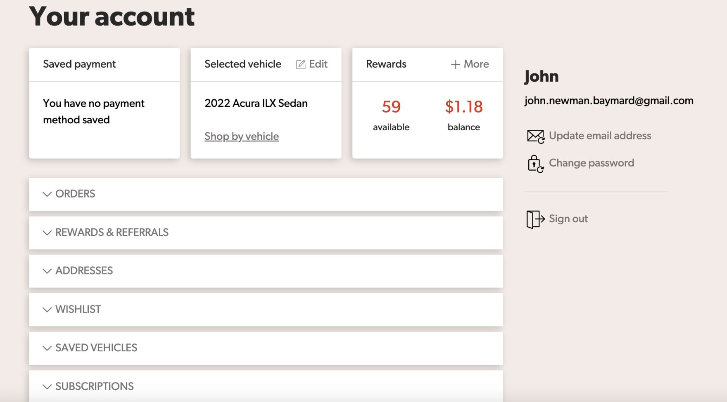
Task: Click the pencil edit icon beside Selected vehicle
Action: 301,64
